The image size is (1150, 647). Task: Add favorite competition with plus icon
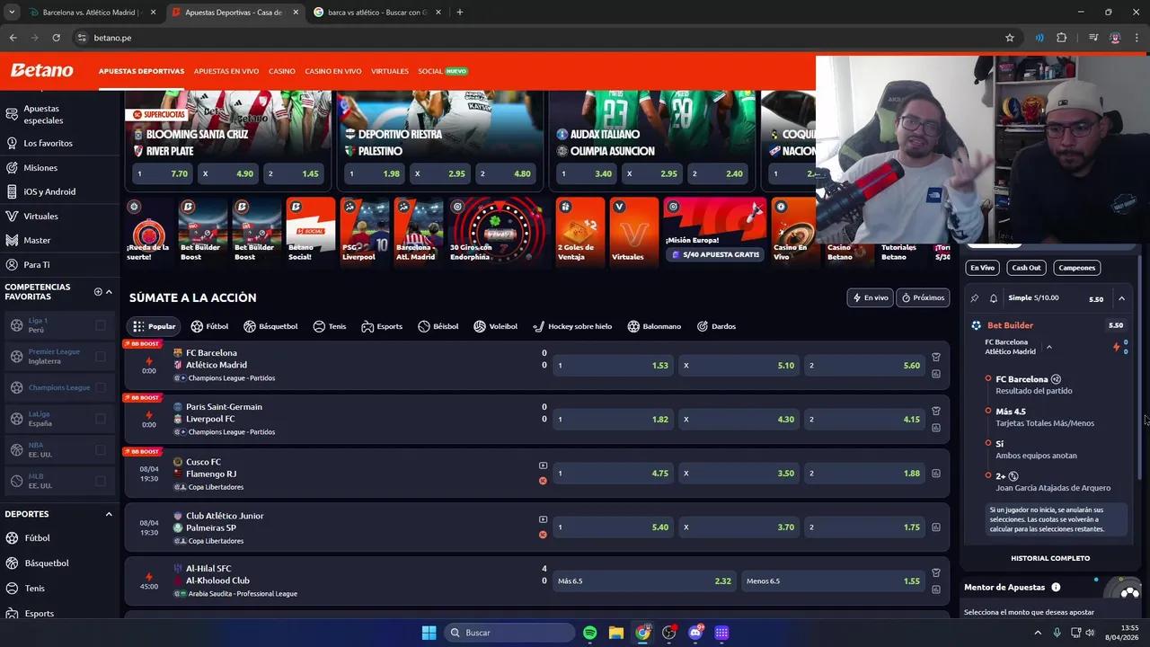[98, 292]
